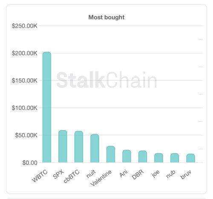The height and width of the screenshot is (199, 213).
Task: Select the Ani bar
Action: [x=127, y=156]
